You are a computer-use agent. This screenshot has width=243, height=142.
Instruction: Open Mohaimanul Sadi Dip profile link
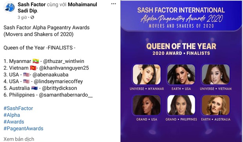tap(57, 7)
